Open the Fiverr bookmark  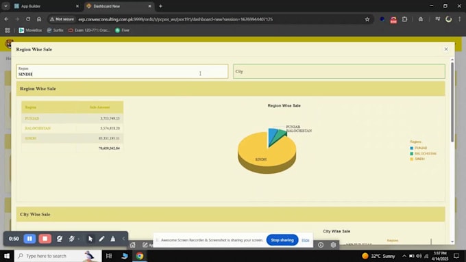pos(123,30)
